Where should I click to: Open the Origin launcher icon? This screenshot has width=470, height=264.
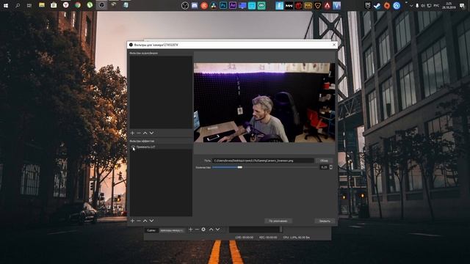coord(387,5)
